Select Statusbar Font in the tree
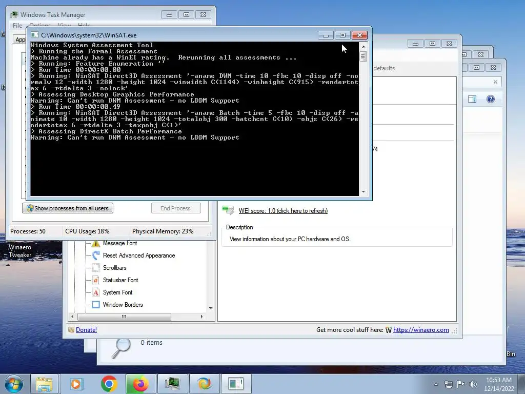 pyautogui.click(x=120, y=280)
